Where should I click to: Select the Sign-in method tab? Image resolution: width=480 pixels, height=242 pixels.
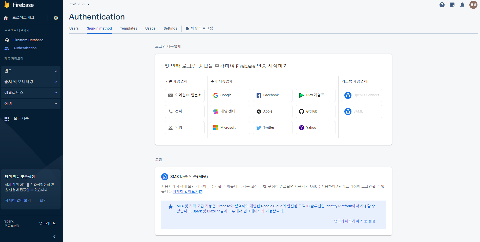pyautogui.click(x=99, y=28)
